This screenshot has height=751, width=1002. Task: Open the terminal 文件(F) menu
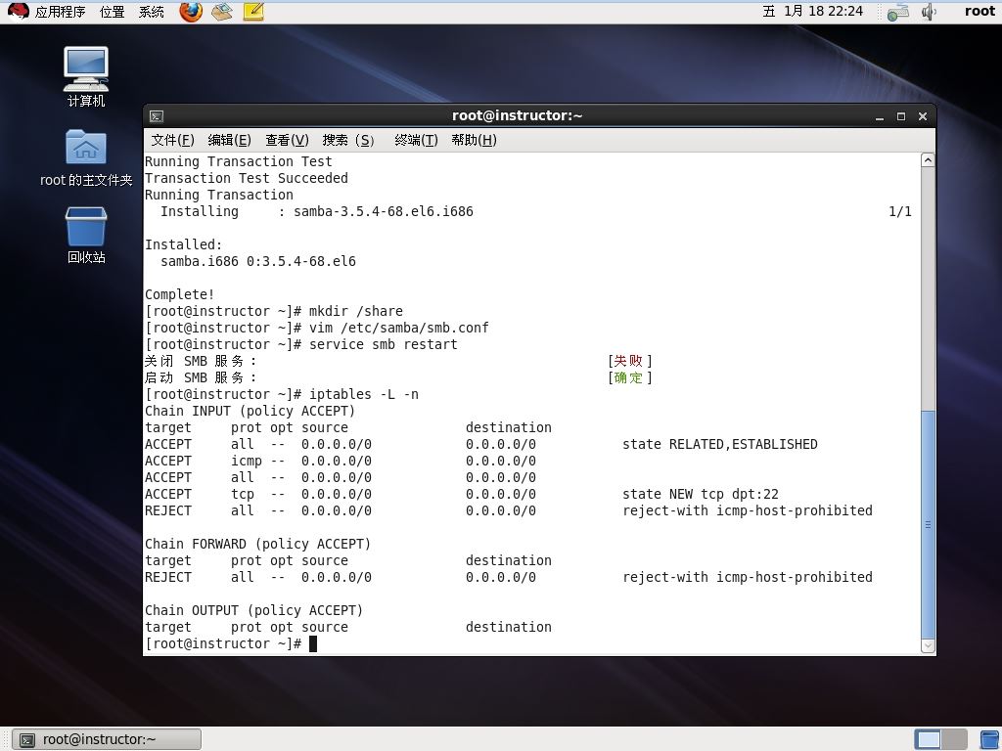(x=172, y=140)
